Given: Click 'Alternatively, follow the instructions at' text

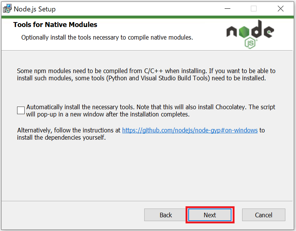Looking at the screenshot, I should [x=69, y=130].
